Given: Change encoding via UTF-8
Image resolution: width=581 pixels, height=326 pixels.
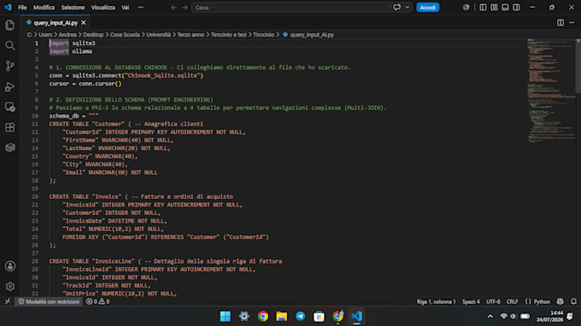Looking at the screenshot, I should pos(493,301).
